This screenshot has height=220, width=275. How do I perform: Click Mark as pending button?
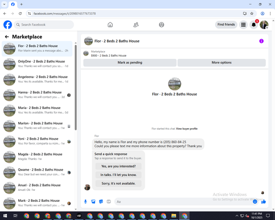pyautogui.click(x=130, y=63)
